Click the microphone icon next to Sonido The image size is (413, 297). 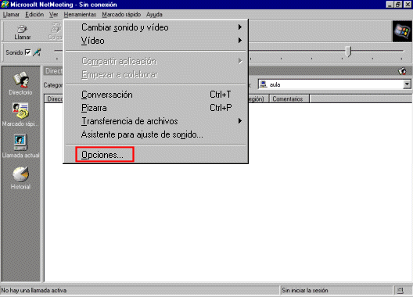[37, 52]
